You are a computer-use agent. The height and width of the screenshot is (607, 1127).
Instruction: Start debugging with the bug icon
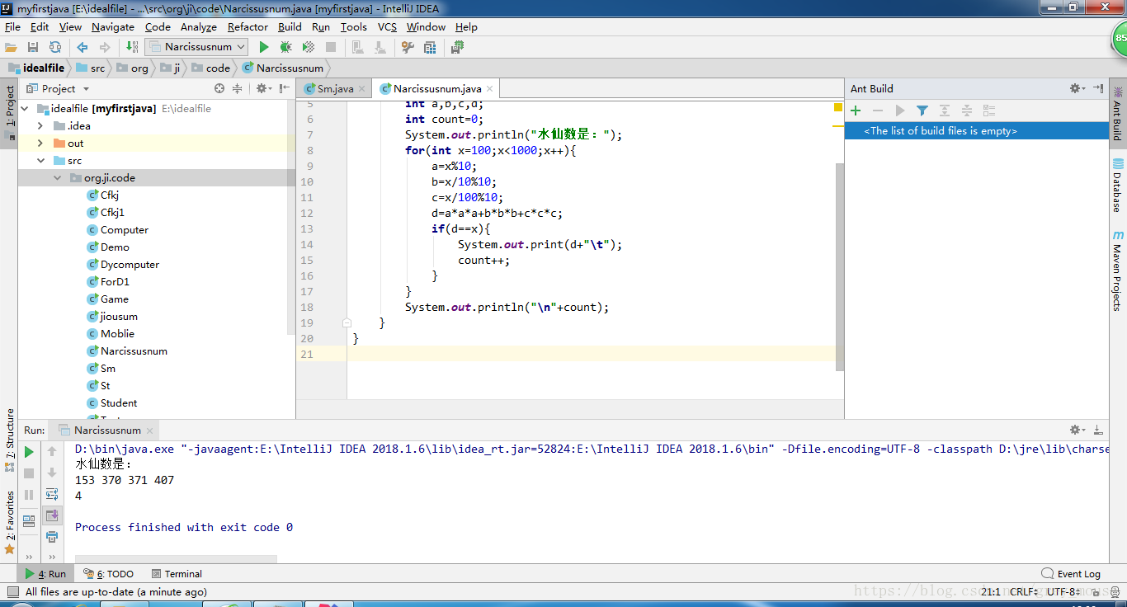[x=285, y=48]
